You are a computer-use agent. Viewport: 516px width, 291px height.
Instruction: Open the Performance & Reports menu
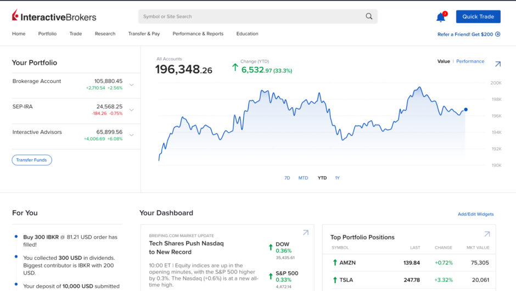coord(198,33)
